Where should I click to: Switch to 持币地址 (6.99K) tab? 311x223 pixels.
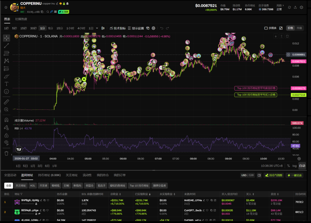(x=49, y=175)
